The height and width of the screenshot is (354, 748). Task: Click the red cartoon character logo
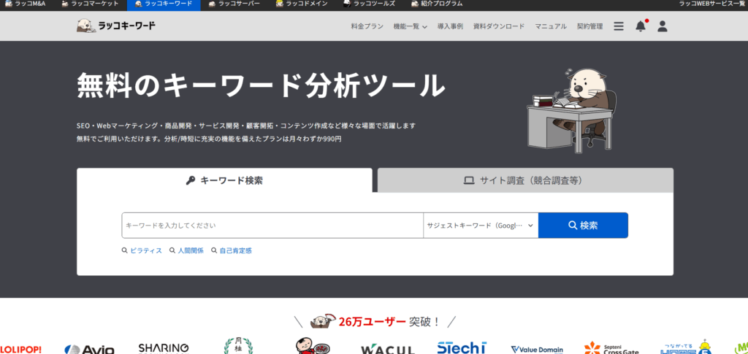pyautogui.click(x=313, y=347)
